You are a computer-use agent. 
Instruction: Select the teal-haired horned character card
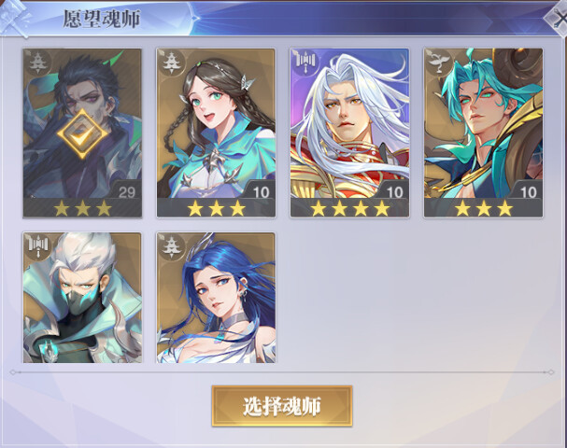[x=484, y=133]
